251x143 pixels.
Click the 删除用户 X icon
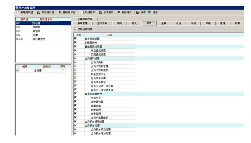click(119, 12)
